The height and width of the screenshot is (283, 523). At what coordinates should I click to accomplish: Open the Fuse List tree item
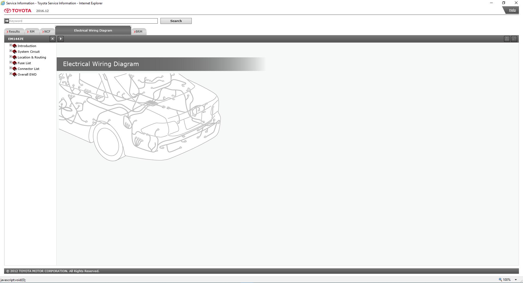tap(24, 63)
